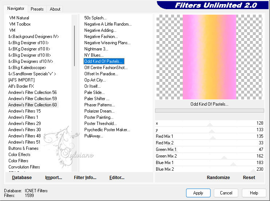Viewport: 270px width, 201px height.
Task: Select VM Toolbox category
Action: [20, 24]
